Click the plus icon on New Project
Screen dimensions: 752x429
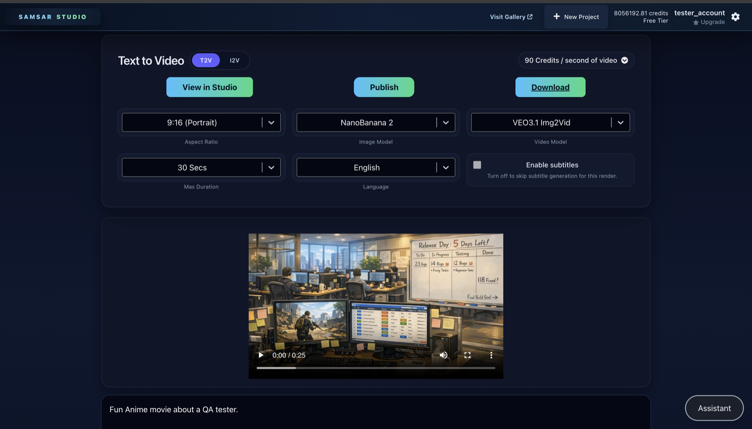tap(556, 16)
